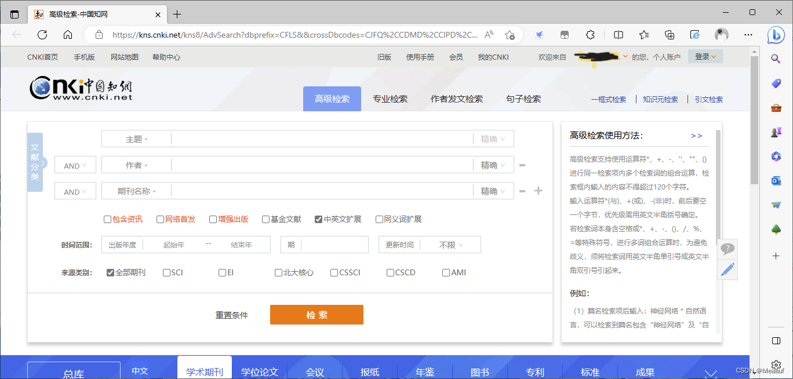Image resolution: width=793 pixels, height=379 pixels.
Task: Click the help question bubble icon
Action: click(x=727, y=249)
